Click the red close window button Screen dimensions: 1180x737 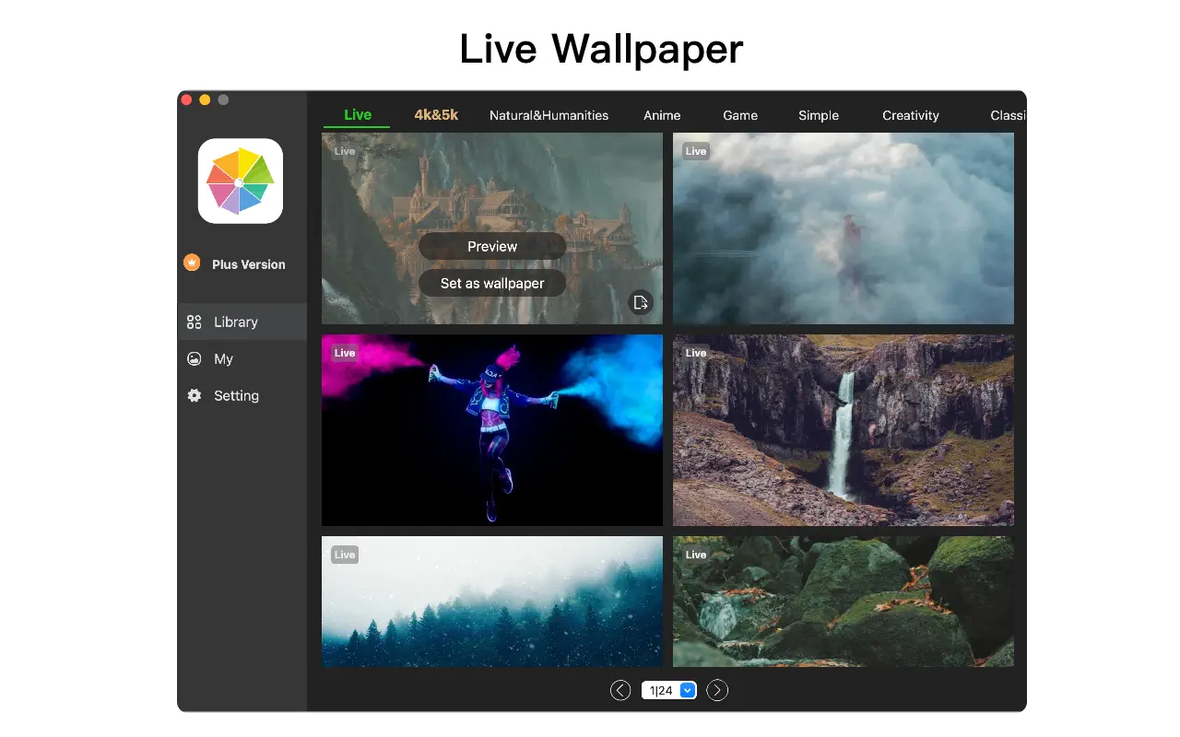[186, 99]
